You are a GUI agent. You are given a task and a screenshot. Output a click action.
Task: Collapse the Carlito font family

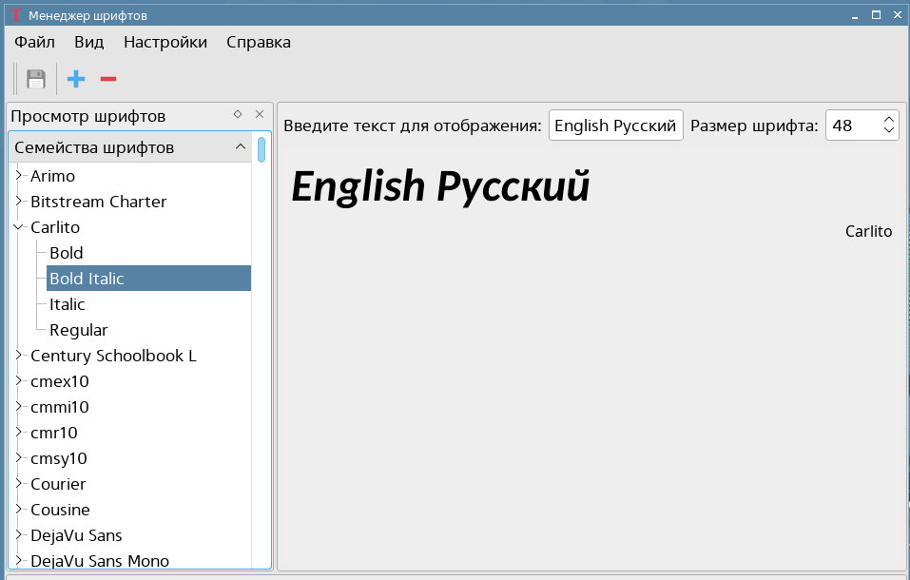[x=18, y=227]
